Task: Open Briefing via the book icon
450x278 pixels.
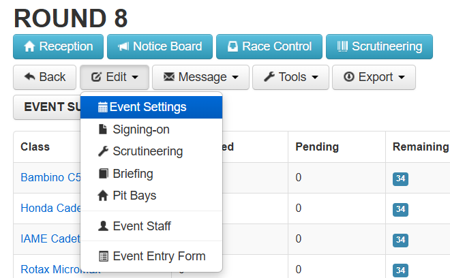Action: [103, 174]
